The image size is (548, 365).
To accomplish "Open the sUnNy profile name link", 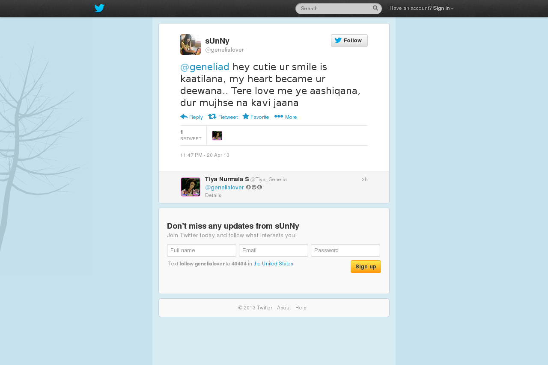I will point(217,41).
